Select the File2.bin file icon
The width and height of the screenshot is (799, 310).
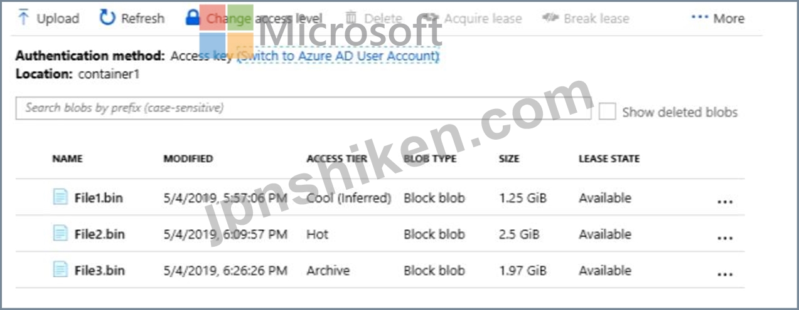tap(60, 234)
